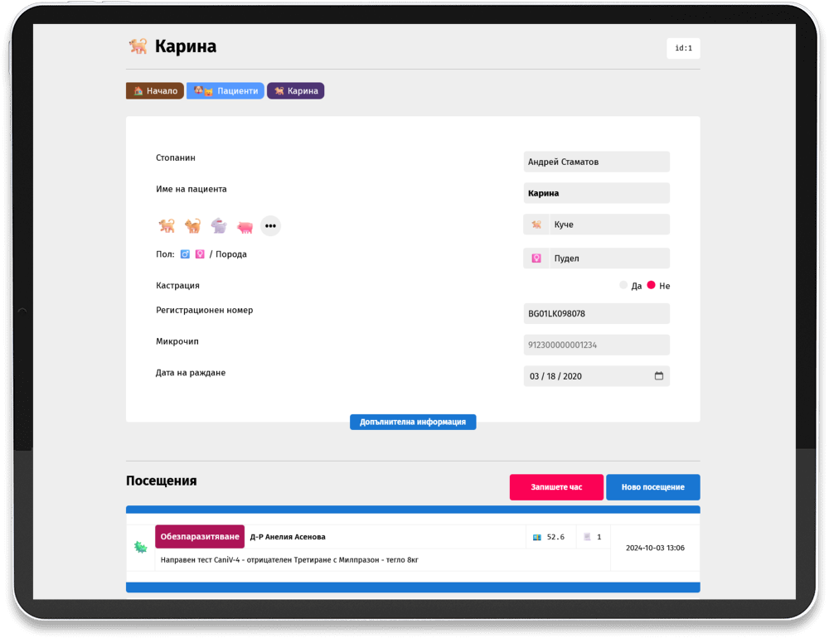This screenshot has width=829, height=638.
Task: Create a visit with Ново посещение
Action: tap(653, 487)
